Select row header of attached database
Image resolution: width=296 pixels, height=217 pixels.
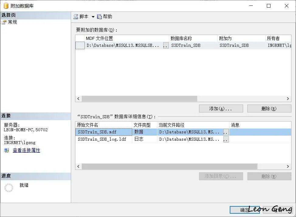tap(80, 46)
